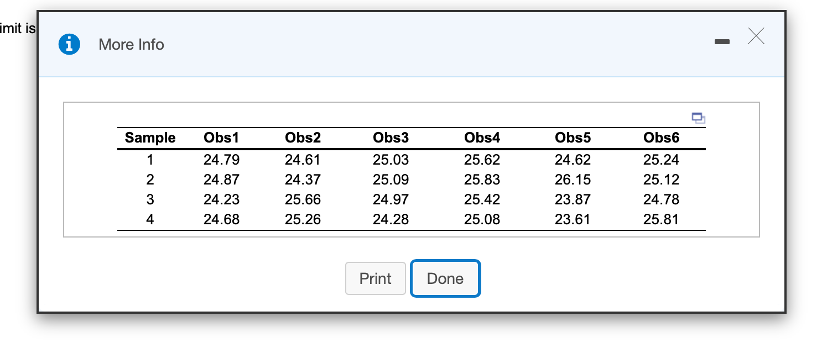Viewport: 822px width, 348px height.
Task: Click the value 24.23 in row 3
Action: click(x=221, y=199)
